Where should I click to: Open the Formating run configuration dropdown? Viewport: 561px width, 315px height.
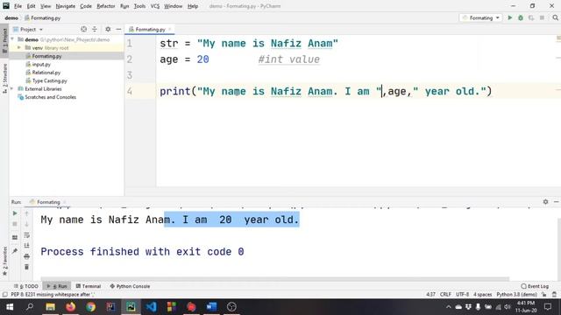point(481,17)
